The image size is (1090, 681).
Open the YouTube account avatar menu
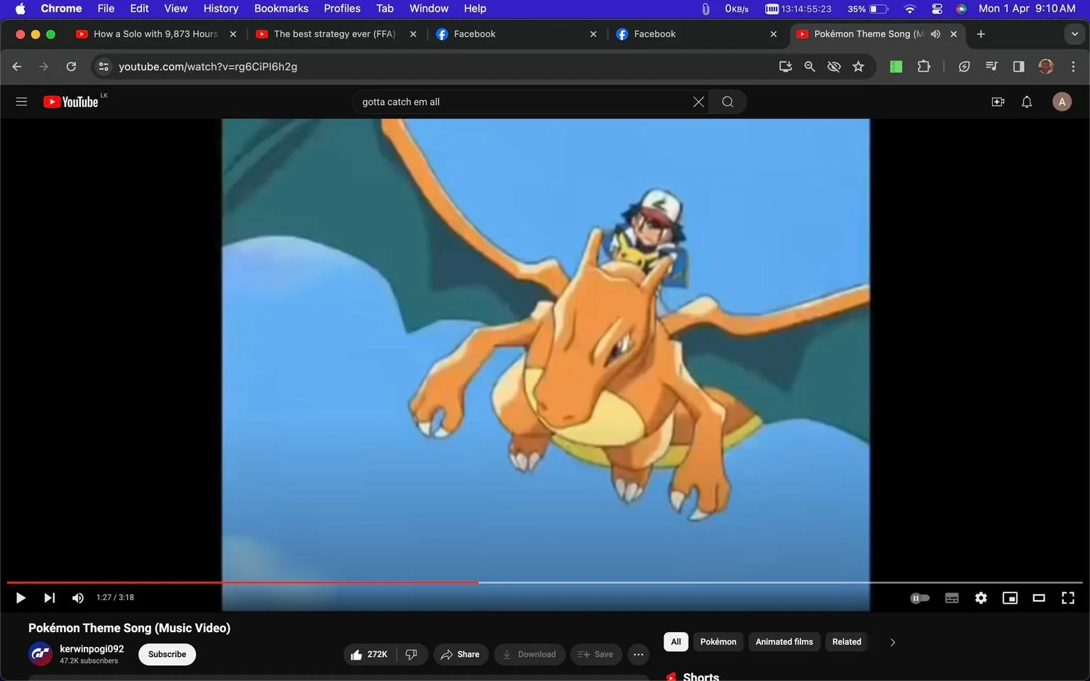pyautogui.click(x=1062, y=101)
